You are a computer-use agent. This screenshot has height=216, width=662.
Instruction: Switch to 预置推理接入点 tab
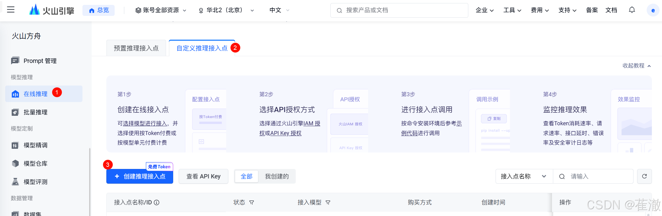pos(136,48)
